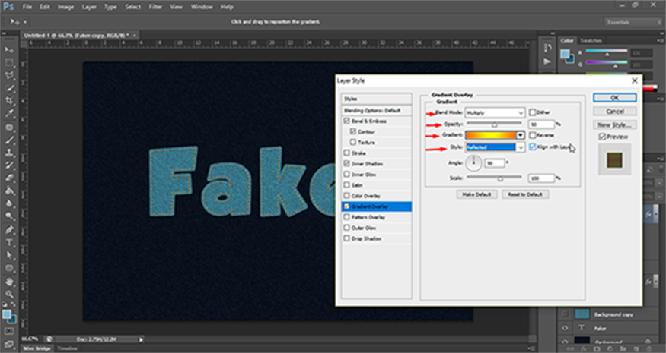Viewport: 666px width, 353px height.
Task: Open the gradient Style dropdown
Action: tap(496, 147)
